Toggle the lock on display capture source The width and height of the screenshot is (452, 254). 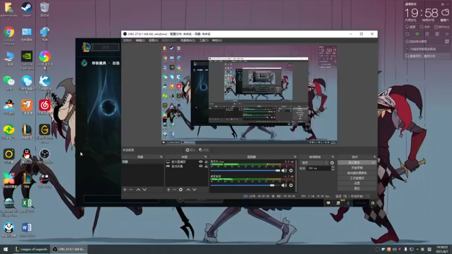[x=206, y=162]
